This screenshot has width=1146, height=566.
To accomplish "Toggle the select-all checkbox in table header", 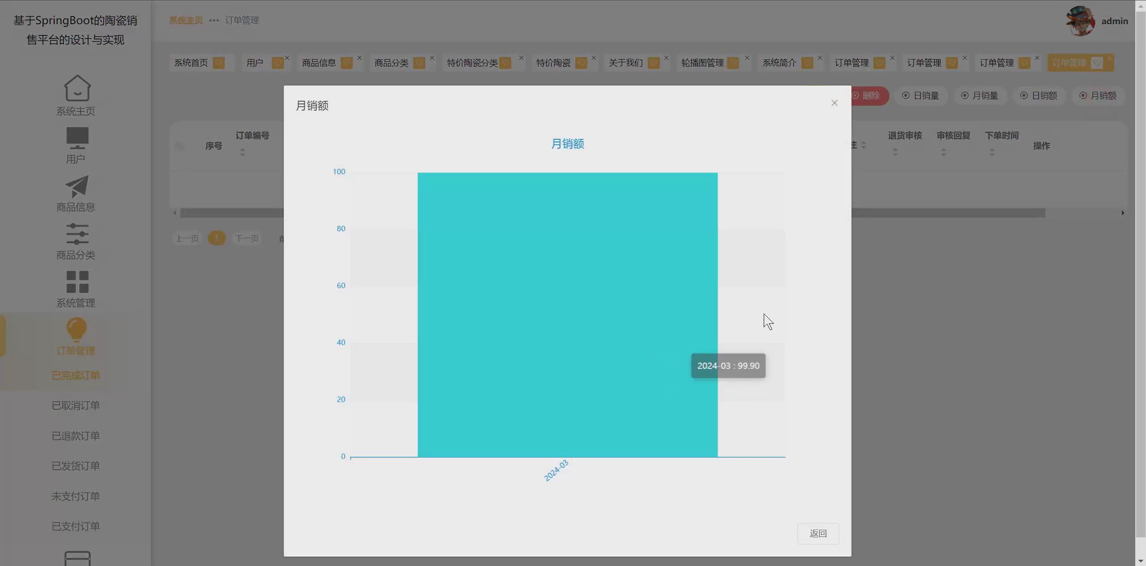I will pos(180,146).
